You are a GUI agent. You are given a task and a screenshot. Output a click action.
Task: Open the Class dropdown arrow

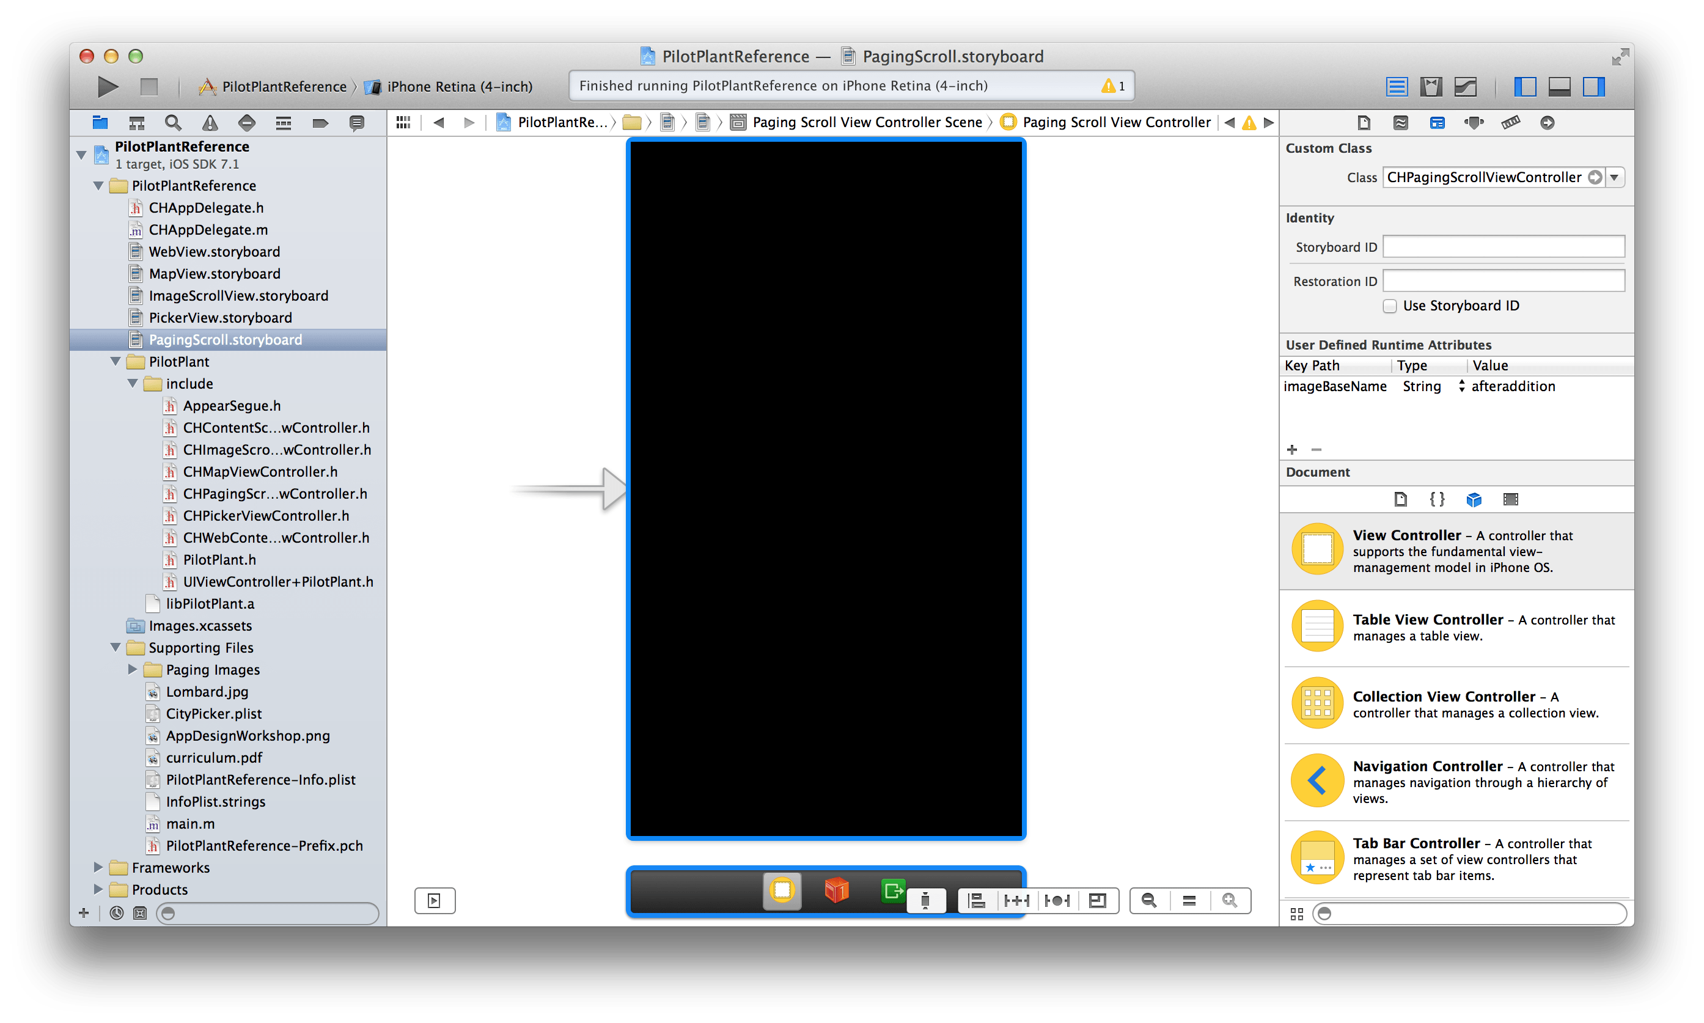tap(1614, 177)
